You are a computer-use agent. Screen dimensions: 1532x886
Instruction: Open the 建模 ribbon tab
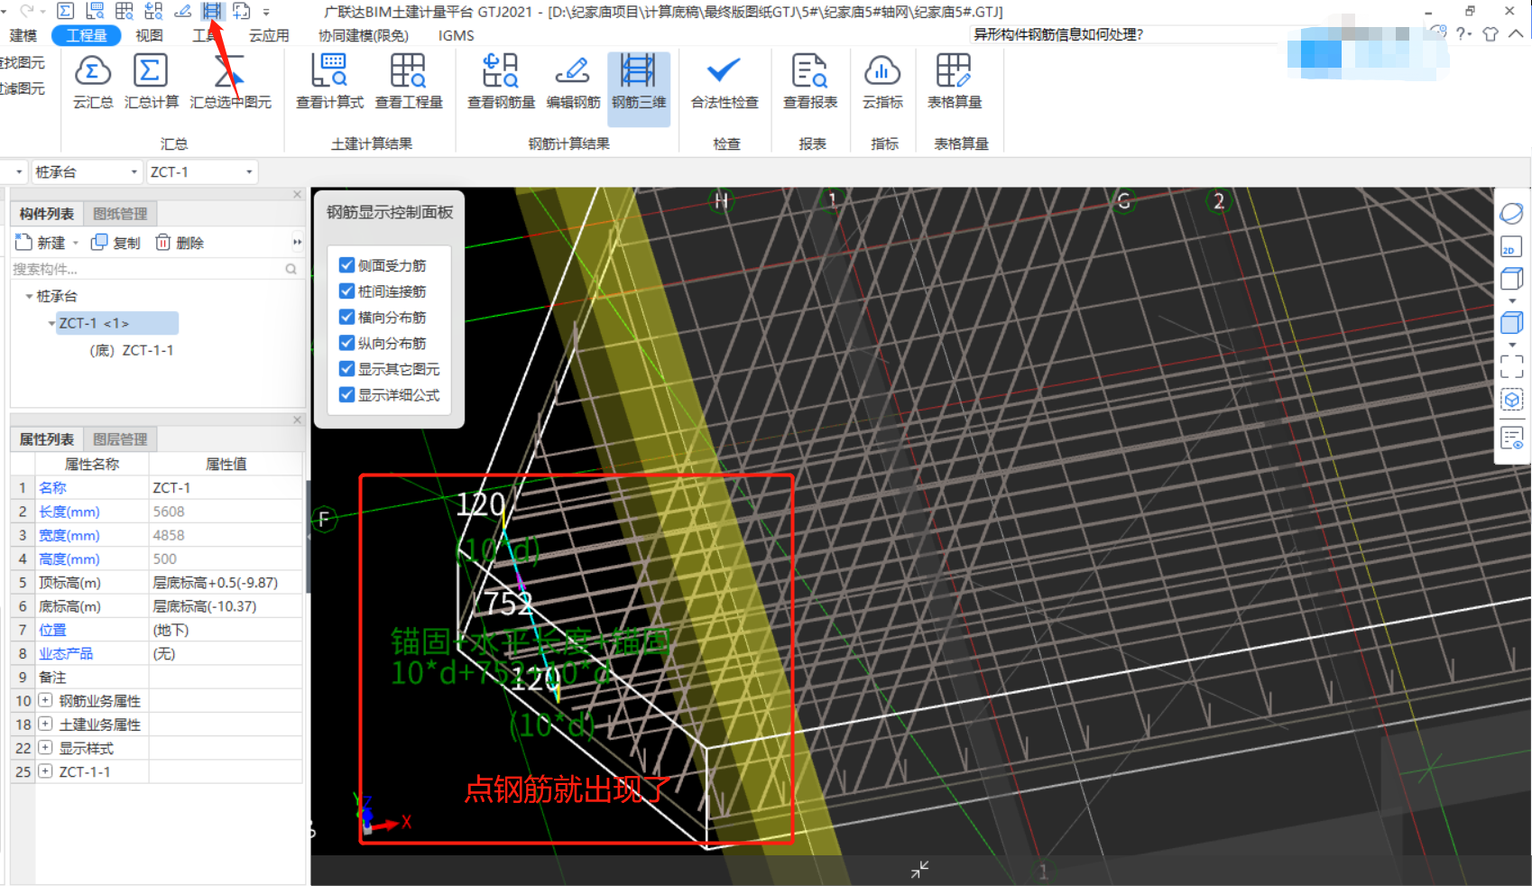[x=23, y=35]
